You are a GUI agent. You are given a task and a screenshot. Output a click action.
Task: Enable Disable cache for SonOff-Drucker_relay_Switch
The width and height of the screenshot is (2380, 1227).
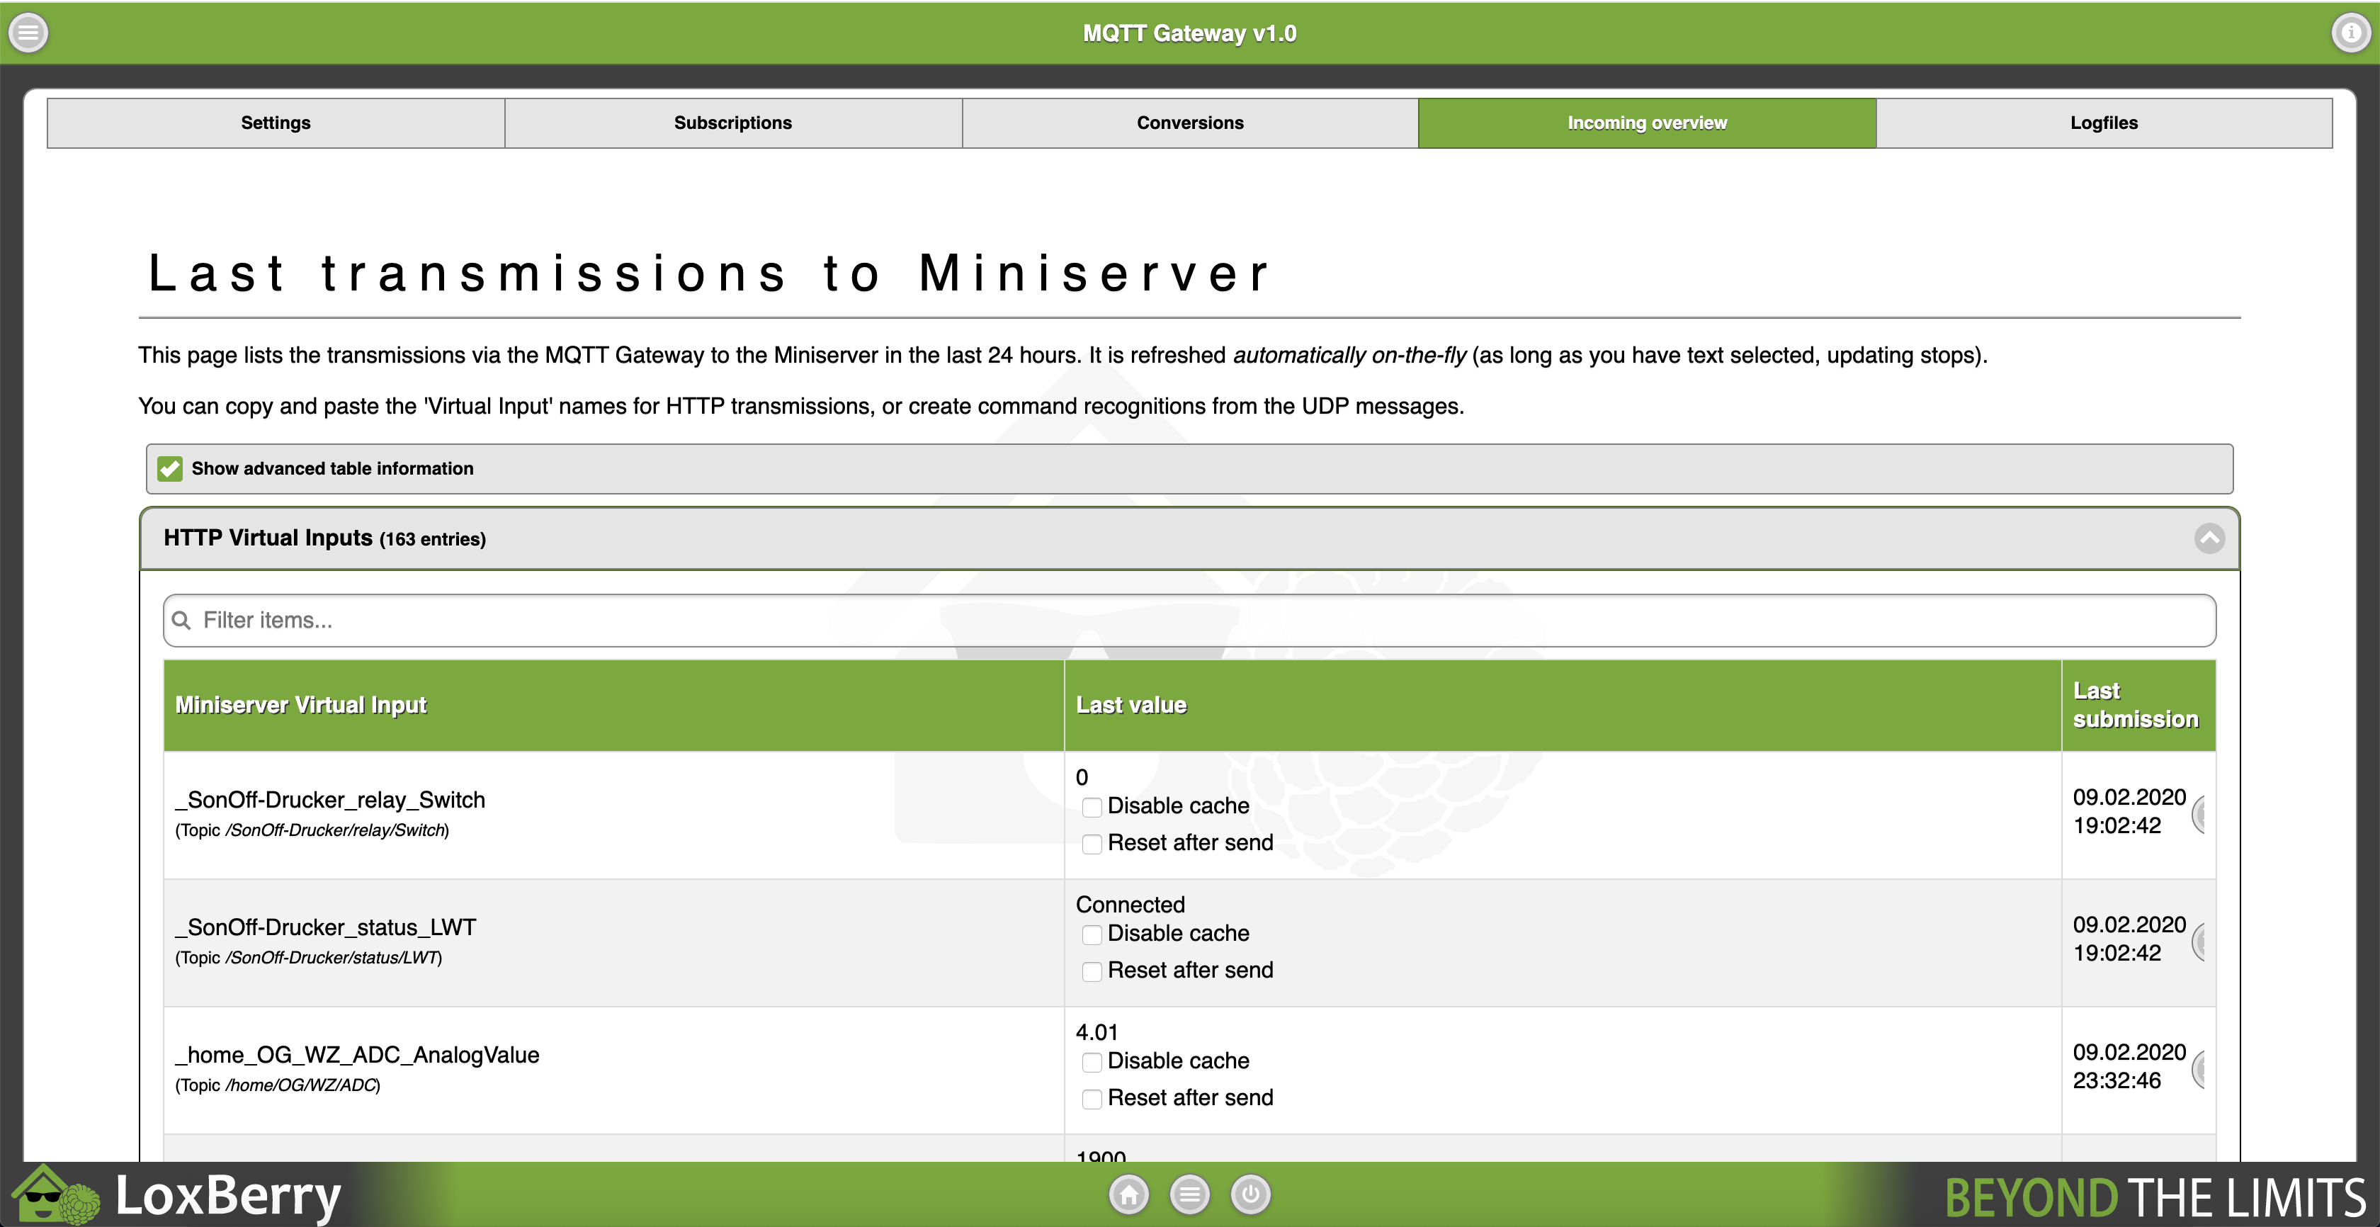1092,807
